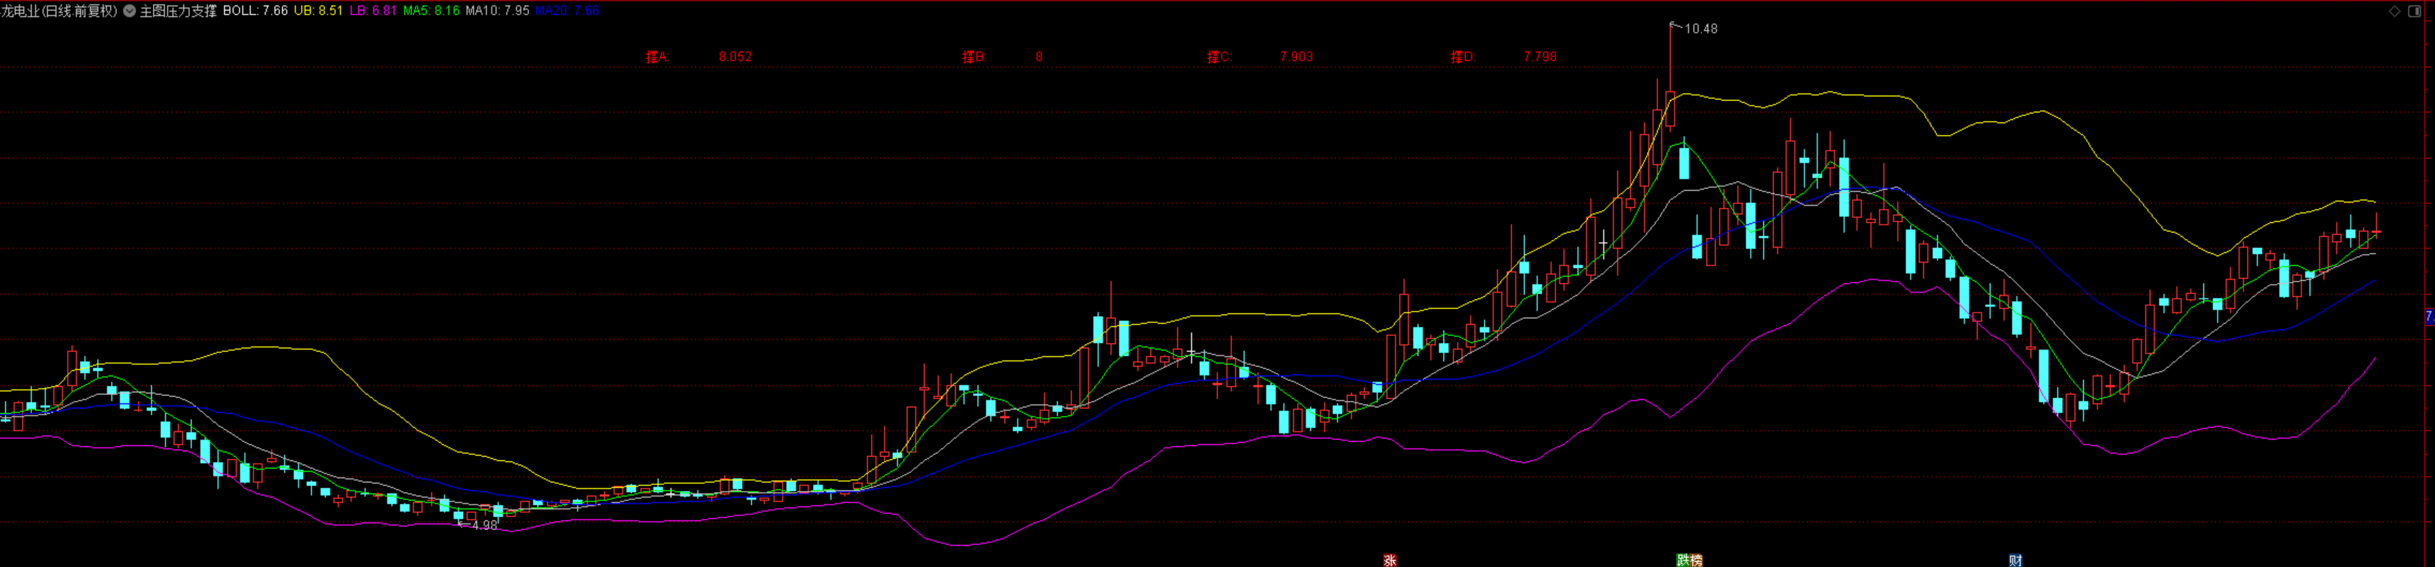Open the indicator dropdown beside 主图压力支撑
Screen dimensions: 2435x567
pos(130,11)
